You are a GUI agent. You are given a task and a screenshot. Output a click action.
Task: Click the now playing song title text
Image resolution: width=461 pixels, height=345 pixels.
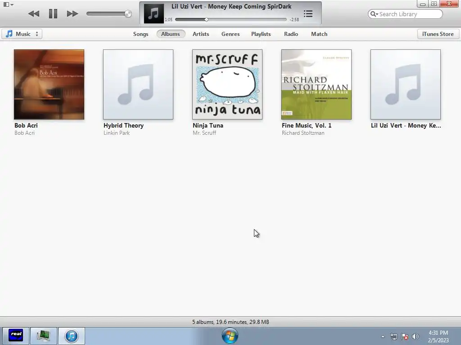(x=231, y=6)
